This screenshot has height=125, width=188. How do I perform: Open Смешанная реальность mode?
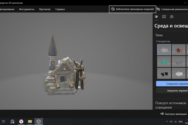(x=172, y=9)
